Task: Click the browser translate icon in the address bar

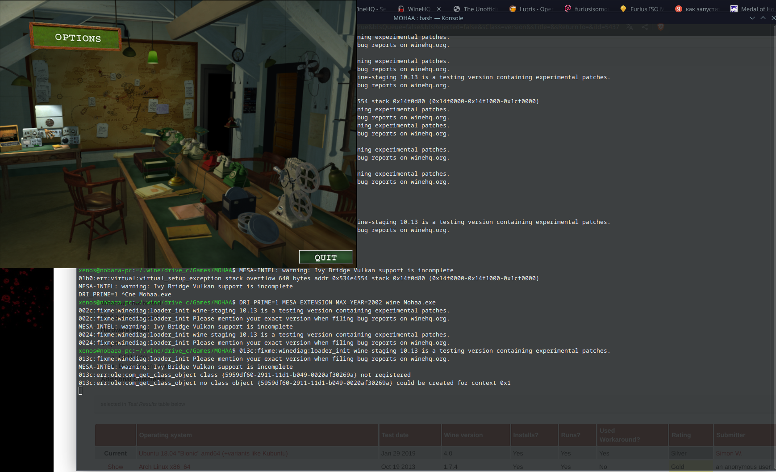Action: (x=629, y=27)
